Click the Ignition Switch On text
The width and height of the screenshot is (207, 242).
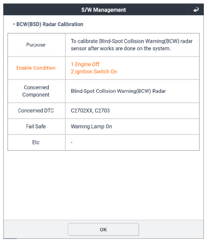click(x=94, y=72)
